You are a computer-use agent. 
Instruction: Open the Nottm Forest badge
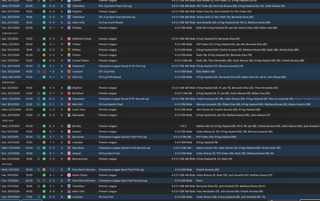tap(69, 175)
